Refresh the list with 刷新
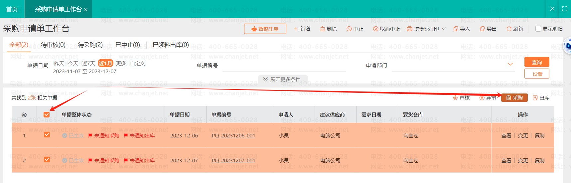 (515, 29)
